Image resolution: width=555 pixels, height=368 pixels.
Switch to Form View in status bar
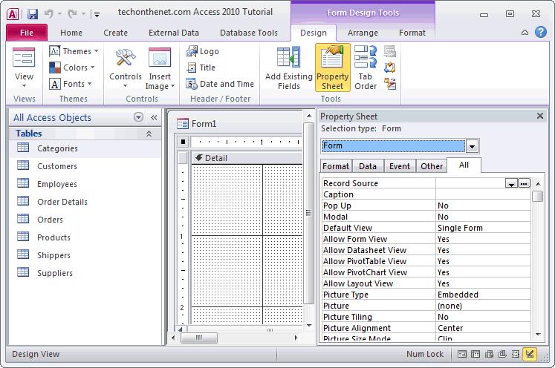tap(462, 355)
